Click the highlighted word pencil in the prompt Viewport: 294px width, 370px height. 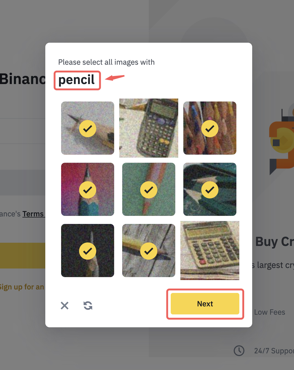(77, 80)
